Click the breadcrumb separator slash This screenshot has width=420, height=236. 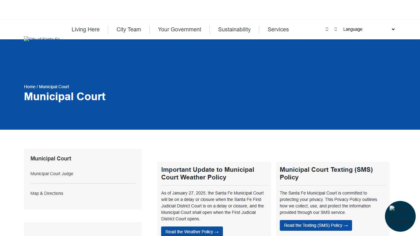pos(37,87)
